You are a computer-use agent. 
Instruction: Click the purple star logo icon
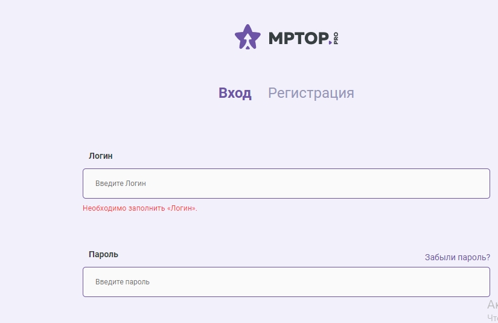pyautogui.click(x=247, y=37)
